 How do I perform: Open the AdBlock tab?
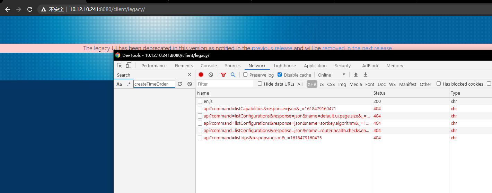pos(370,65)
